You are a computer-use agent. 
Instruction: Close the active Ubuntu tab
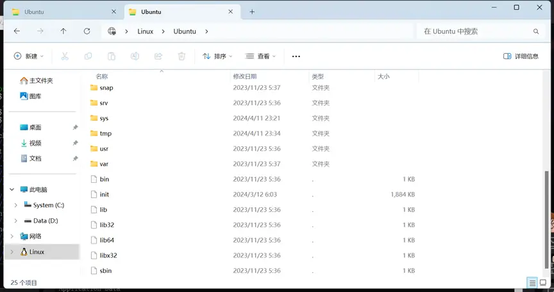[x=230, y=12]
